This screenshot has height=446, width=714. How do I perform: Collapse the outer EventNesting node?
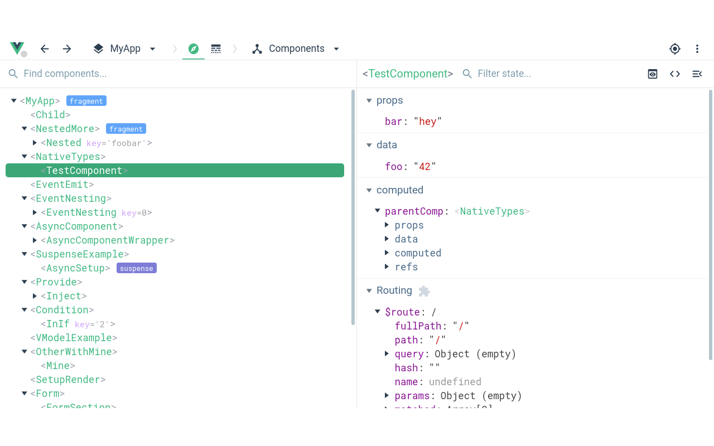(x=25, y=198)
